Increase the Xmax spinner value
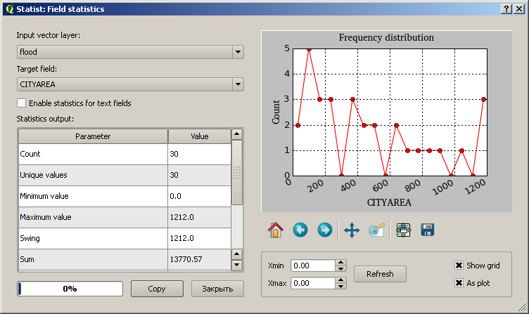 [x=341, y=280]
